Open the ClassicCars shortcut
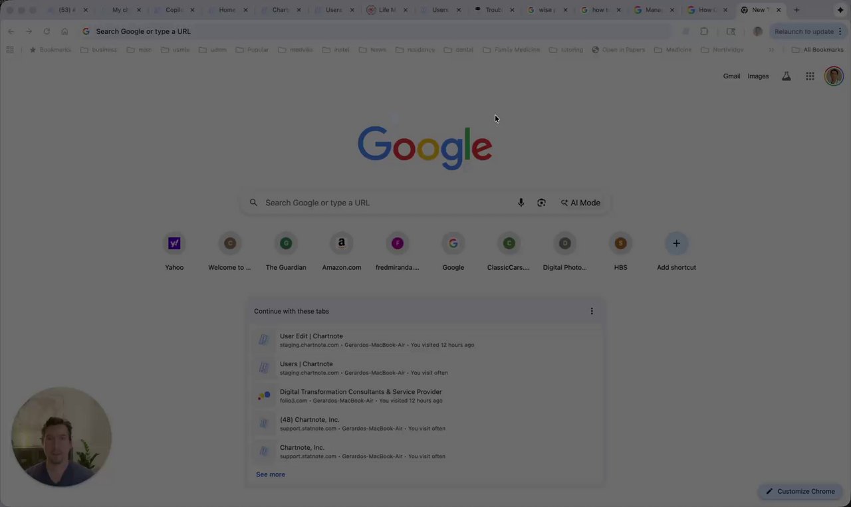Screen dimensions: 851x507 click(x=509, y=252)
